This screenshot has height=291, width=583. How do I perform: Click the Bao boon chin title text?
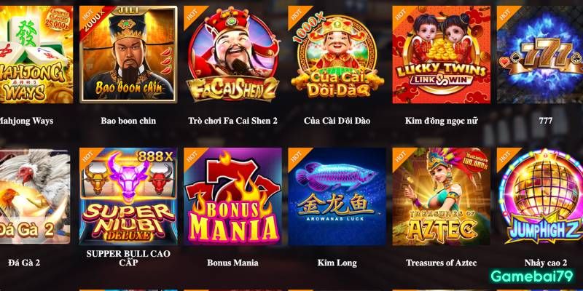(128, 121)
